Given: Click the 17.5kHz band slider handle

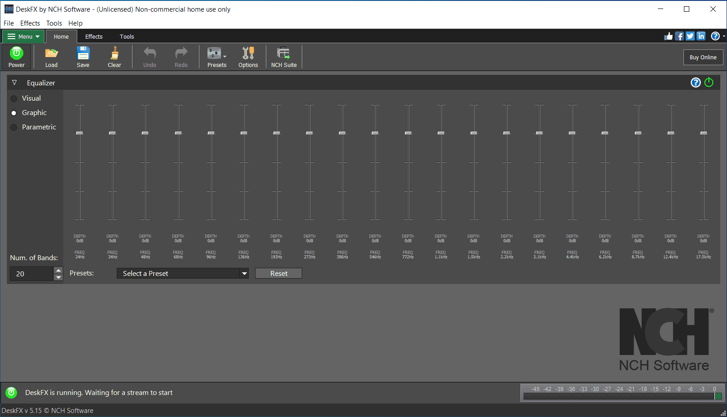Looking at the screenshot, I should point(704,133).
